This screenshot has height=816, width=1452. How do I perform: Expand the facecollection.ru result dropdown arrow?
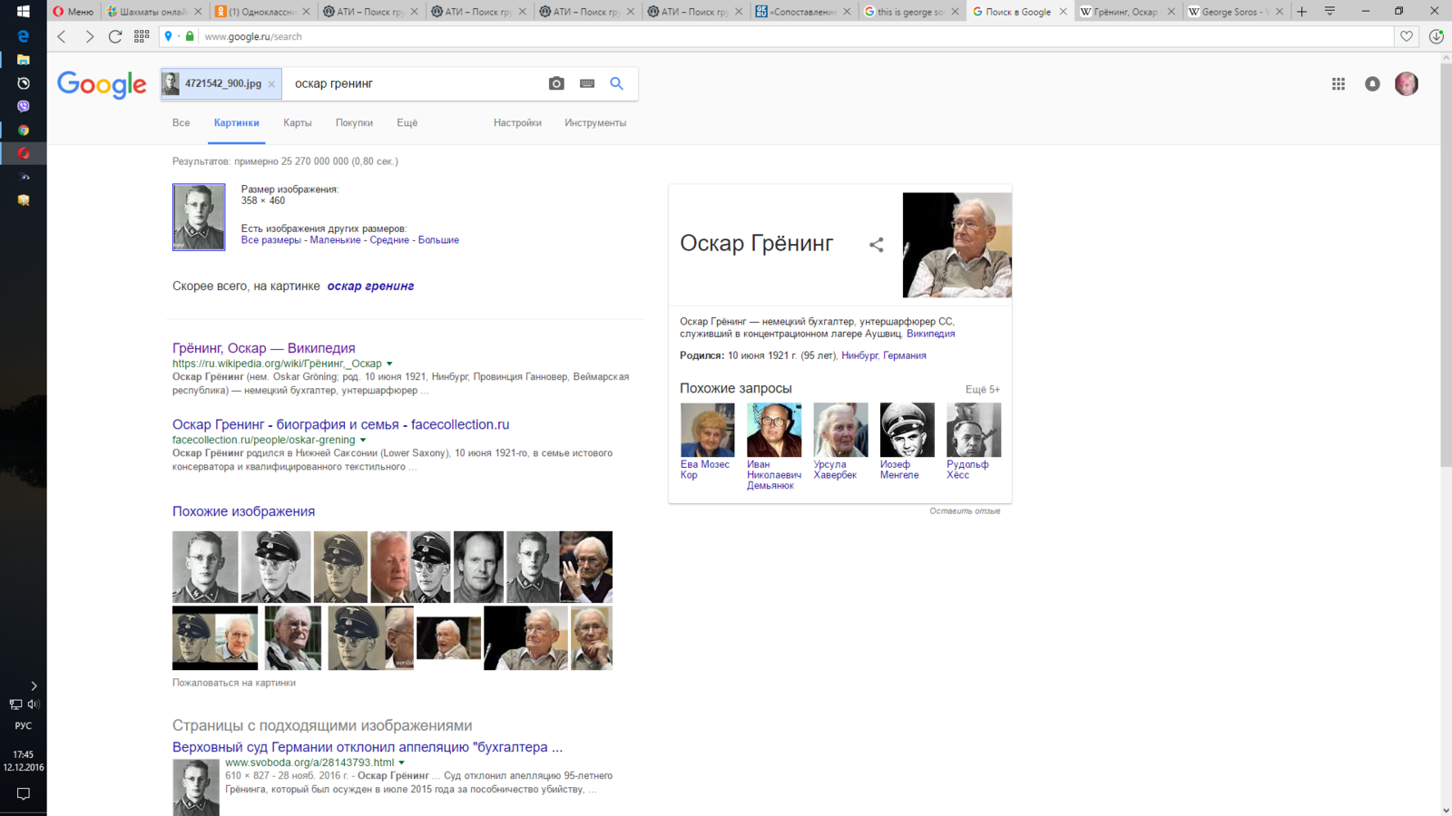pos(363,440)
